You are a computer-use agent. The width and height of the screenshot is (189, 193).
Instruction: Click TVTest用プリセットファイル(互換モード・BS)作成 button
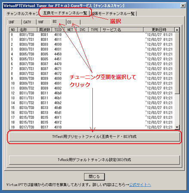tap(94, 137)
